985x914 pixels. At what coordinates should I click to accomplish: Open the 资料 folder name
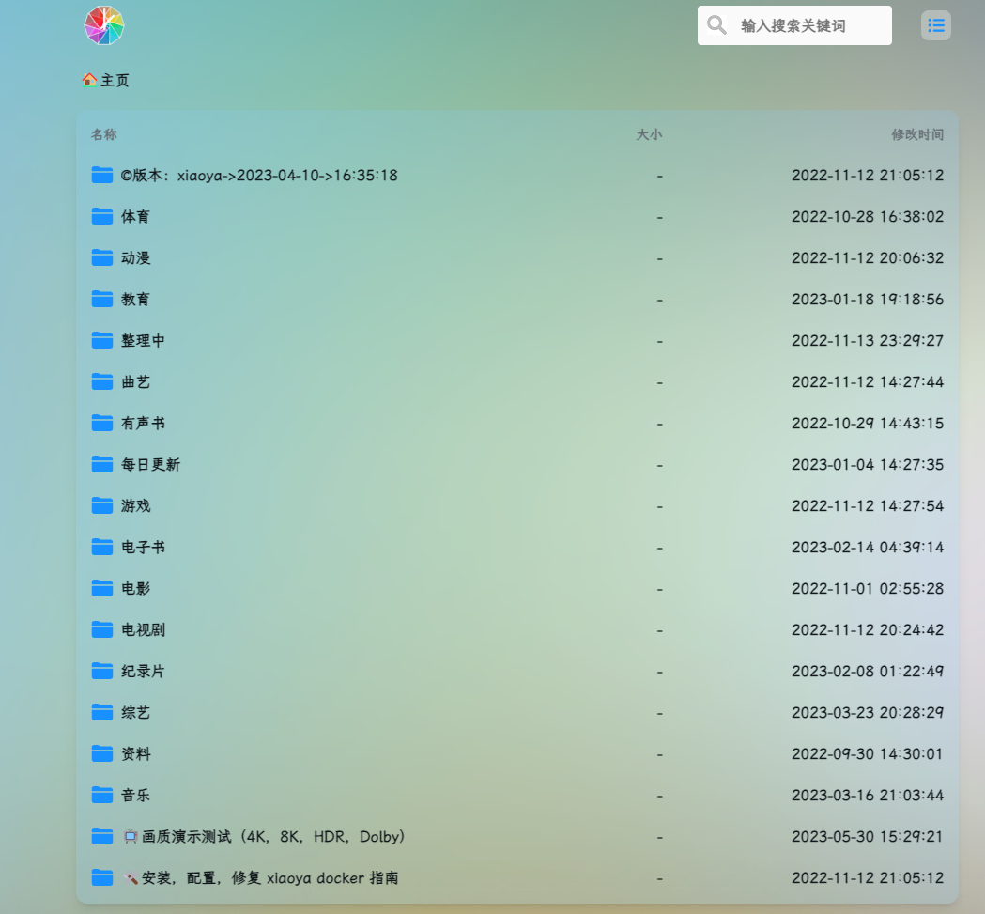pyautogui.click(x=136, y=754)
